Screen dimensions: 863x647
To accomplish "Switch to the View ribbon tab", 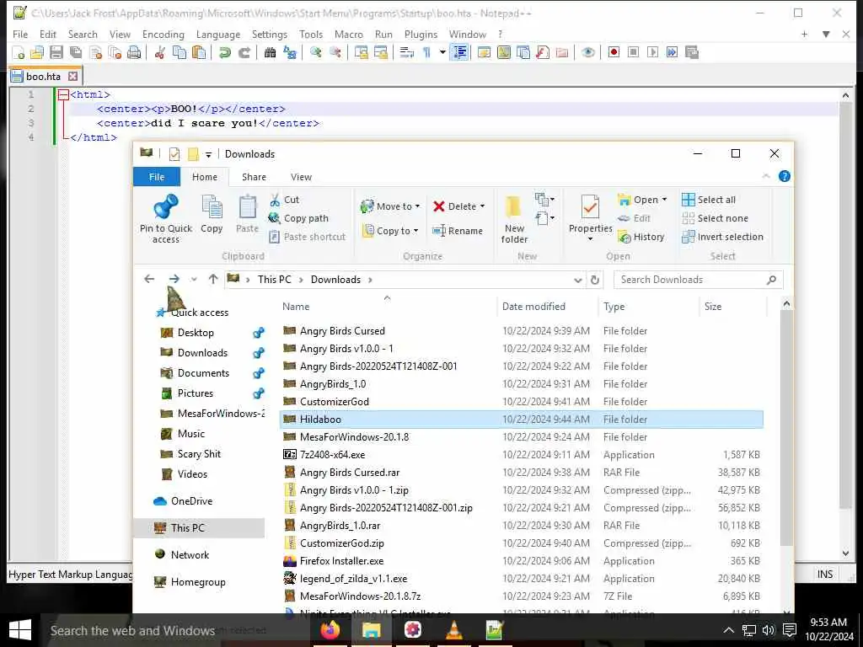I will [x=301, y=177].
